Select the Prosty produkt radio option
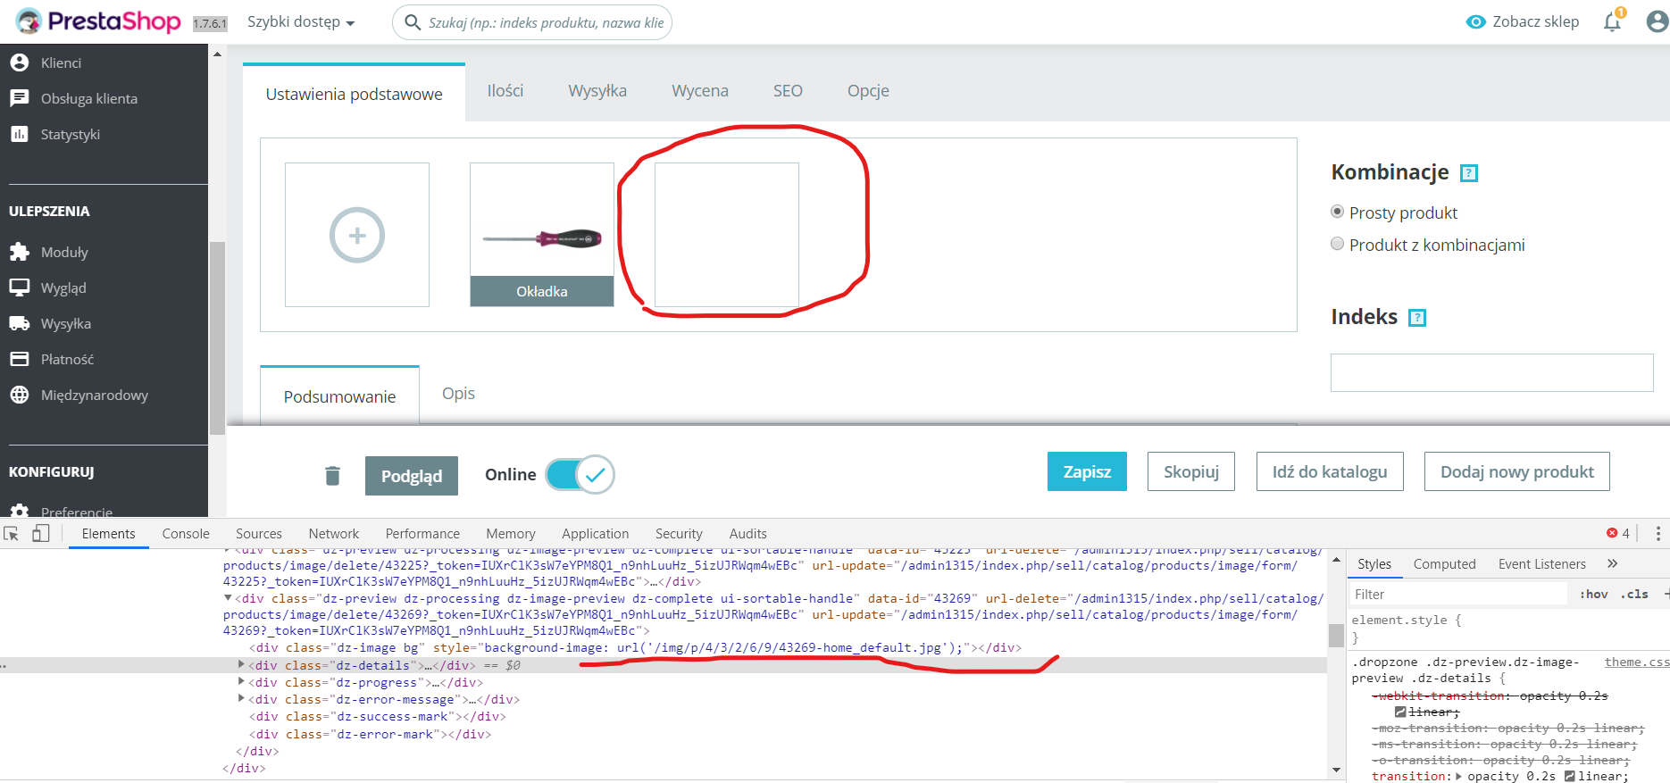This screenshot has width=1670, height=783. [1338, 212]
